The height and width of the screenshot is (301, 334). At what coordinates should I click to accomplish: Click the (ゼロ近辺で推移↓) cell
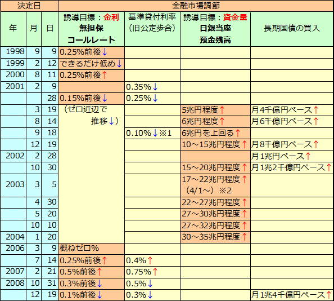click(x=92, y=174)
